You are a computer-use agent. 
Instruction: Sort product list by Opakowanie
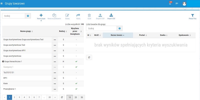click(x=185, y=35)
